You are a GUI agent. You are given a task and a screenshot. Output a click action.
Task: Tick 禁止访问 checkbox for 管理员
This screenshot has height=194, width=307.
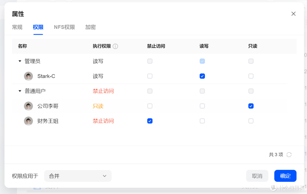point(150,61)
